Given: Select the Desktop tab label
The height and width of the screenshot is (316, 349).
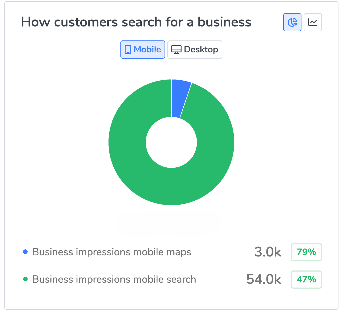Looking at the screenshot, I should (x=201, y=50).
